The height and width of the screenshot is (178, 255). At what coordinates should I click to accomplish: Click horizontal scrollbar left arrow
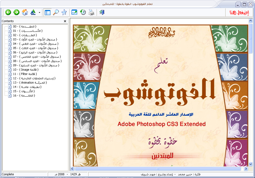[73, 169]
